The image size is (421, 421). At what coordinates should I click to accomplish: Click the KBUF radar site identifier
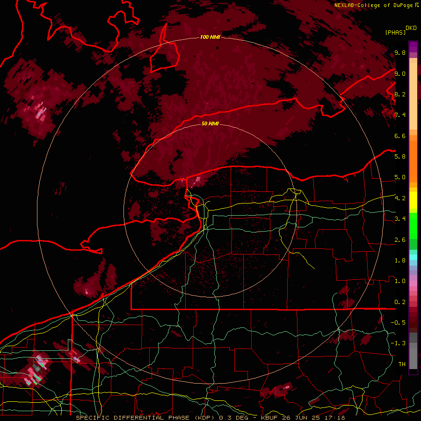tap(270, 418)
